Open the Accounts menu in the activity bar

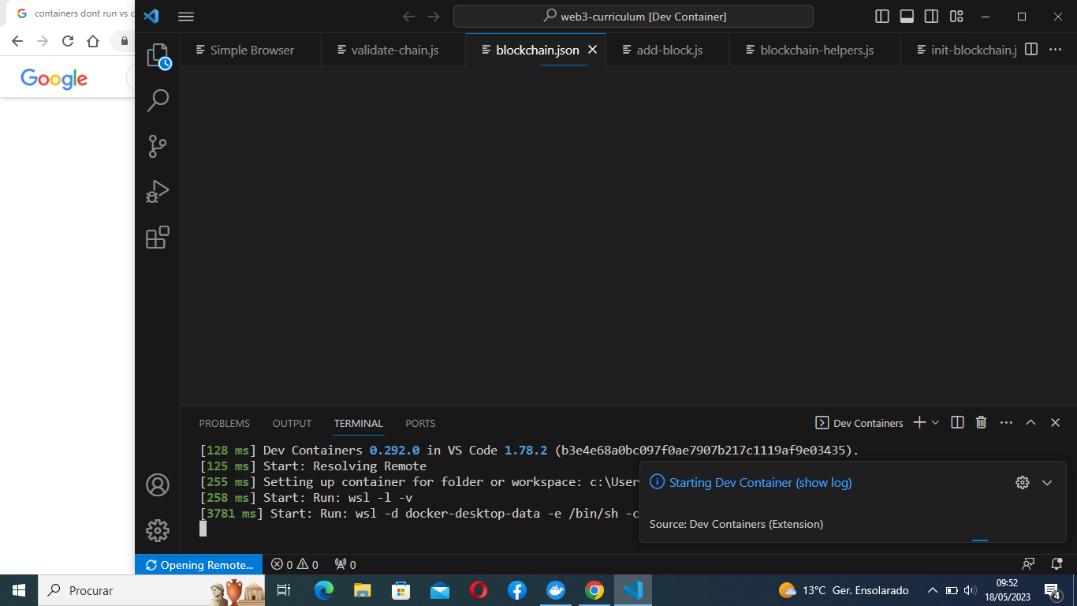pyautogui.click(x=157, y=484)
